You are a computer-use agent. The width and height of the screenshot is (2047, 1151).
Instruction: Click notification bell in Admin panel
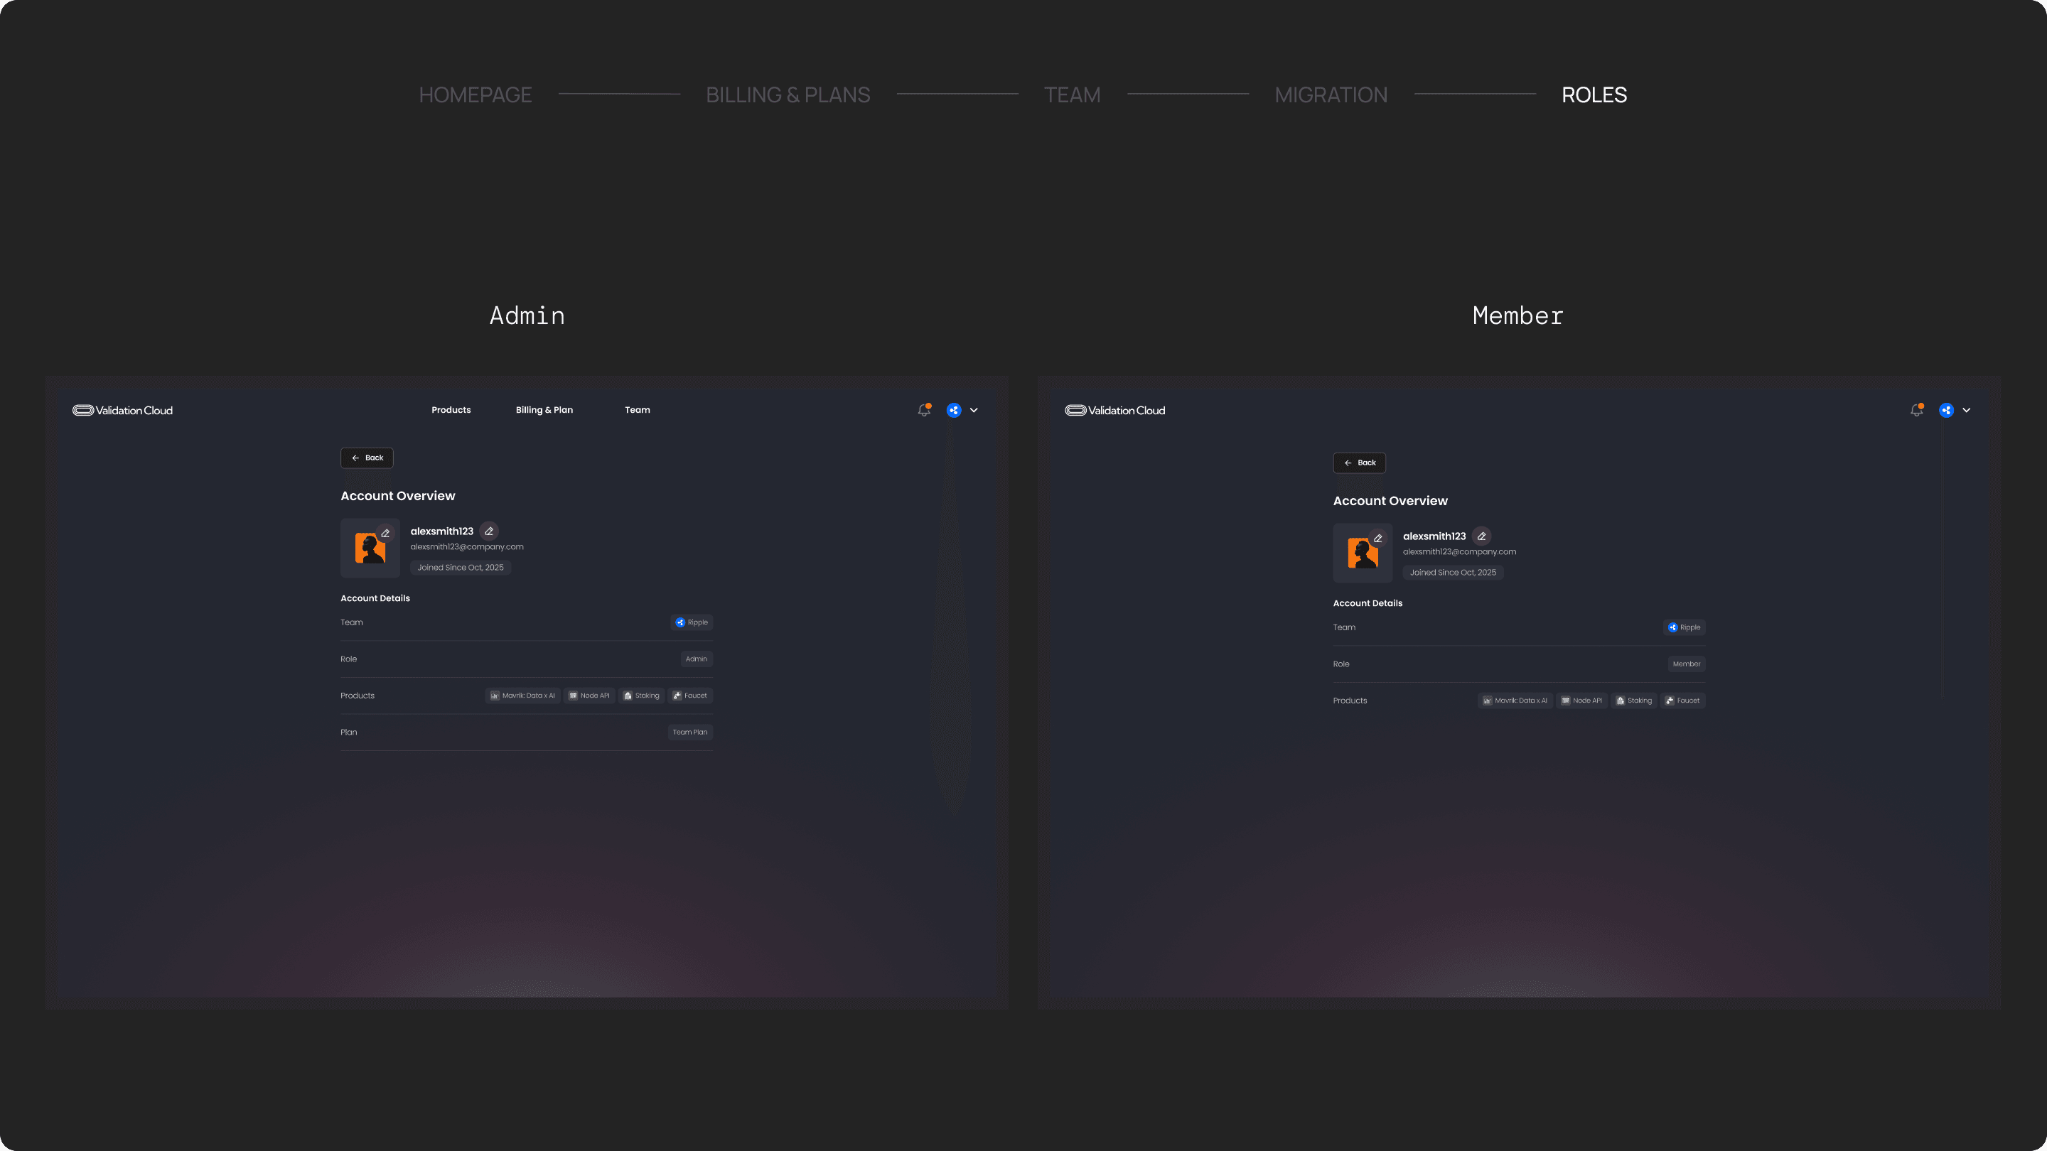coord(923,410)
